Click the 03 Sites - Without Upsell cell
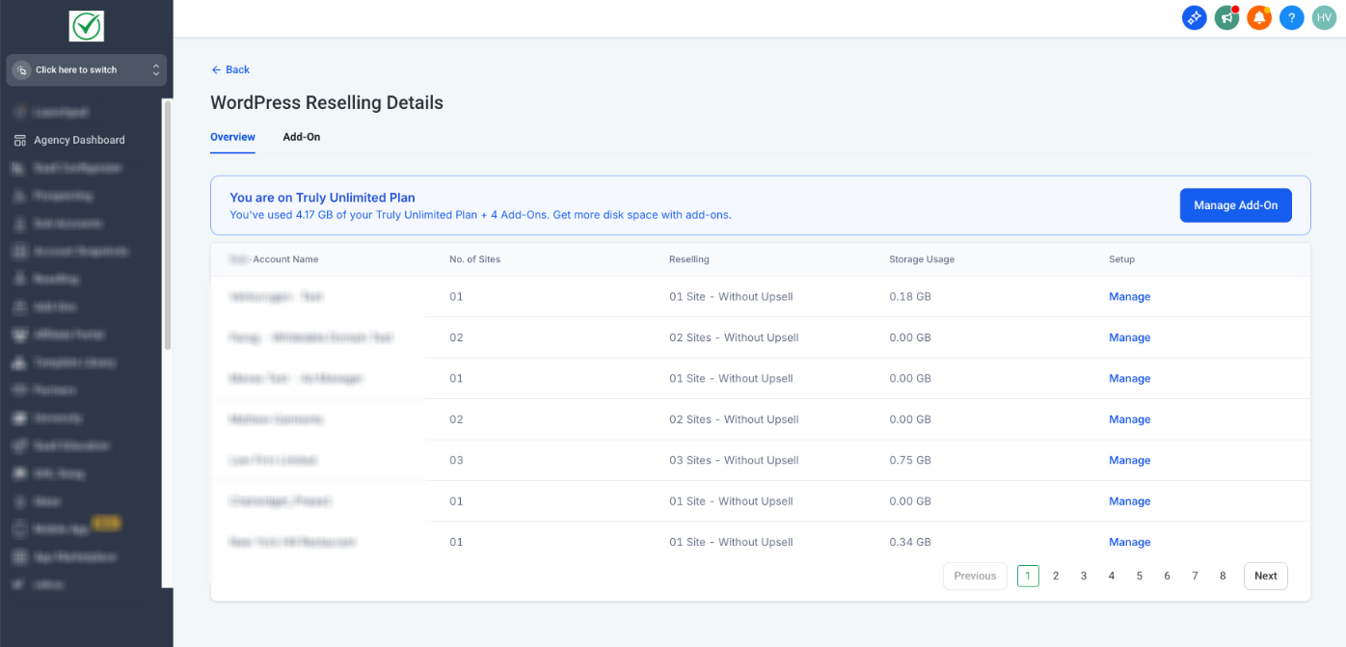 [x=734, y=460]
